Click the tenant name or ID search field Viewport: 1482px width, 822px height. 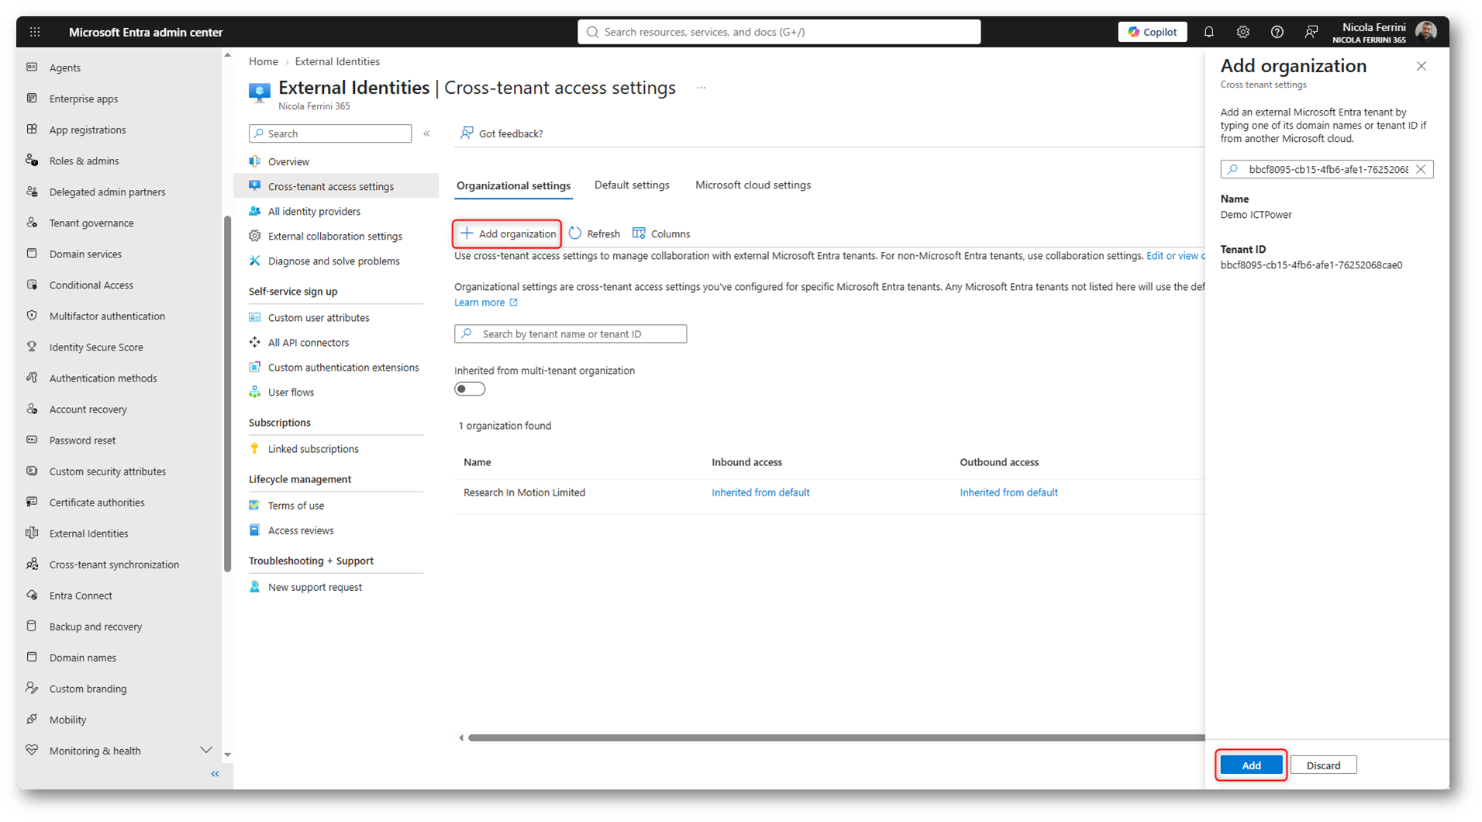[x=570, y=333]
